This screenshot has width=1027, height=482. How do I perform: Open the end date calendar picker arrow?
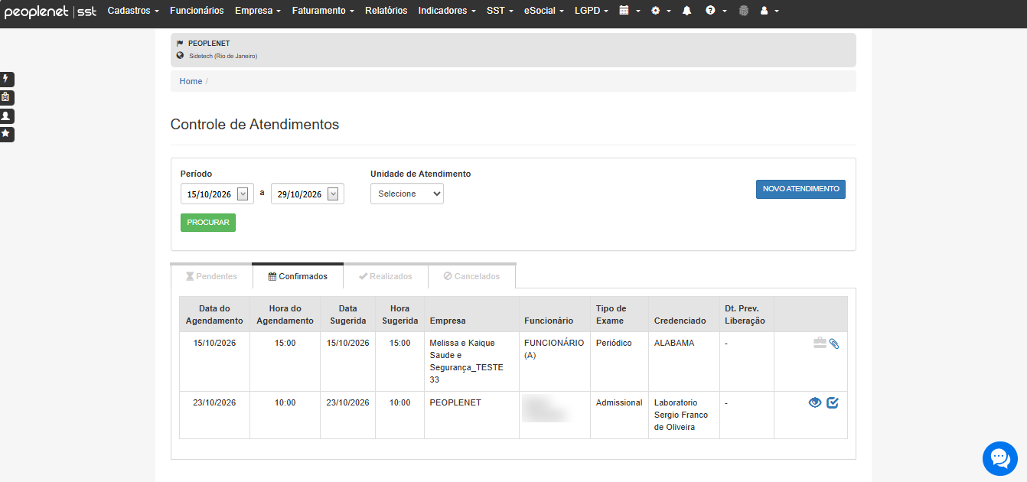(x=333, y=194)
